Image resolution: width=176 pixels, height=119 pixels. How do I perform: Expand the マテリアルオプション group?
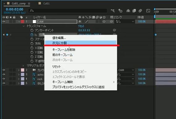tap(23, 66)
